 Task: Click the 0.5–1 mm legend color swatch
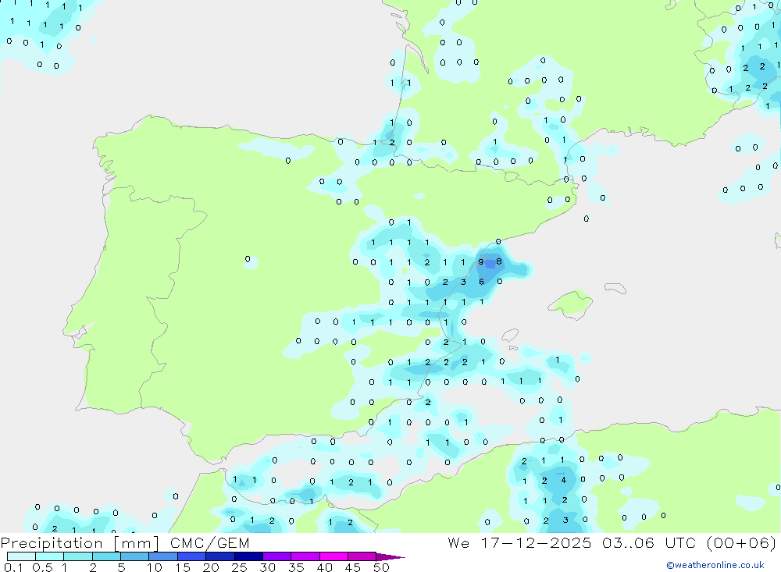click(x=49, y=556)
